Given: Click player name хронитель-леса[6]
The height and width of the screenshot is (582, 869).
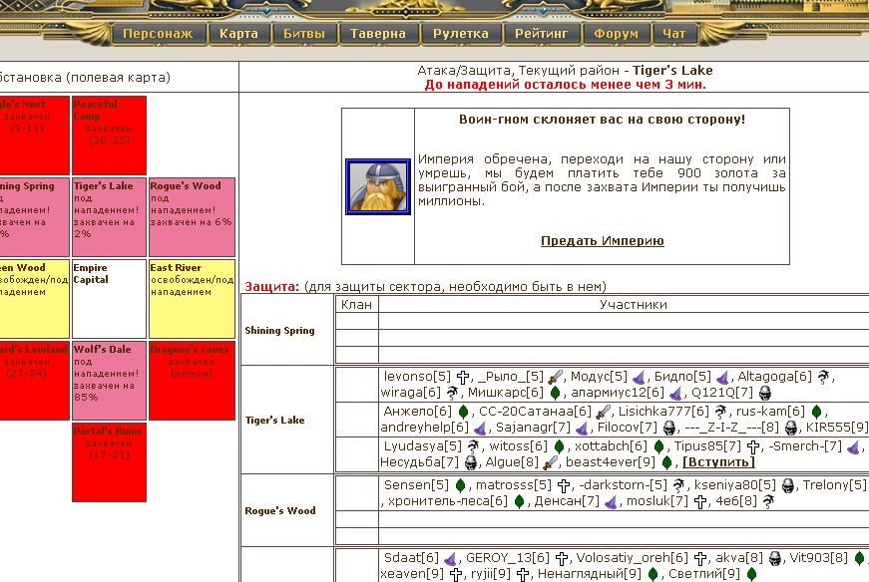Looking at the screenshot, I should point(448,501).
